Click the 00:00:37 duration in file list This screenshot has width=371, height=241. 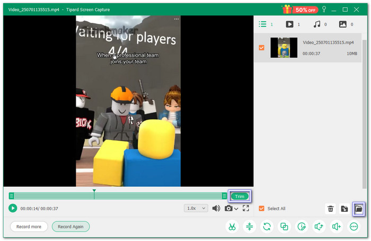311,54
